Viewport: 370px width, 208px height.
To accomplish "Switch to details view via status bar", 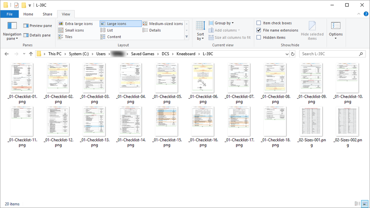I will tap(357, 204).
